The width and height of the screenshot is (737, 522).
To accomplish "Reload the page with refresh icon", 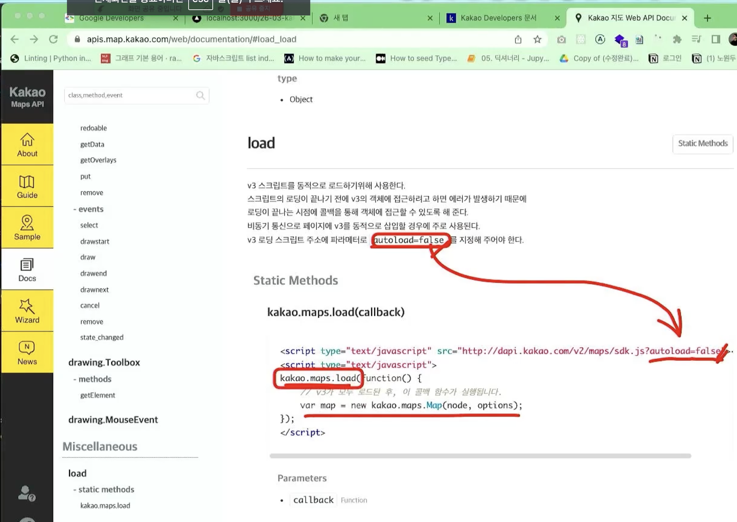I will [x=54, y=39].
